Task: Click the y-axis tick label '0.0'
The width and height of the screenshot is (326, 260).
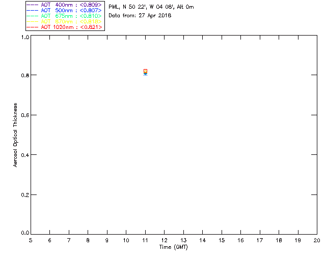Action: (x=25, y=233)
